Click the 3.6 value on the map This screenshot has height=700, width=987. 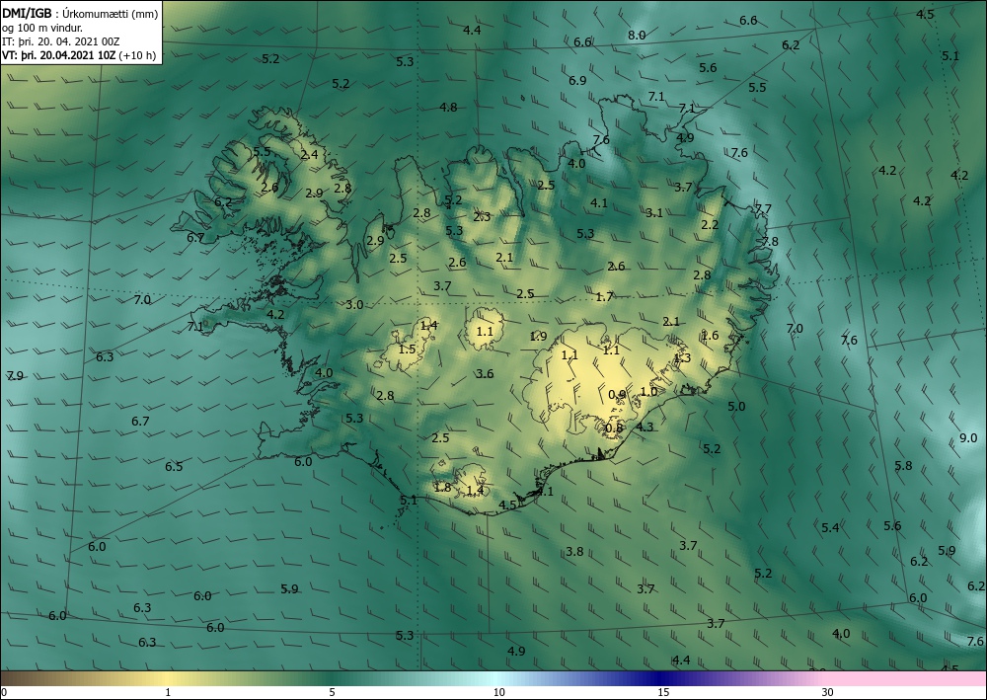coord(484,374)
